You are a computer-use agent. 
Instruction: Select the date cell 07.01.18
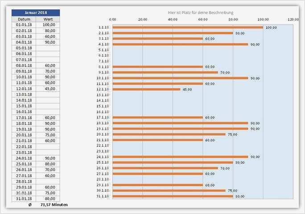(24, 60)
